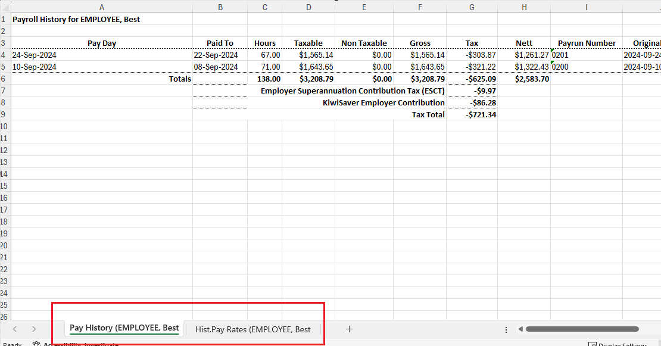Viewport: 661px width, 346px height.
Task: Select column F header
Action: coord(420,7)
